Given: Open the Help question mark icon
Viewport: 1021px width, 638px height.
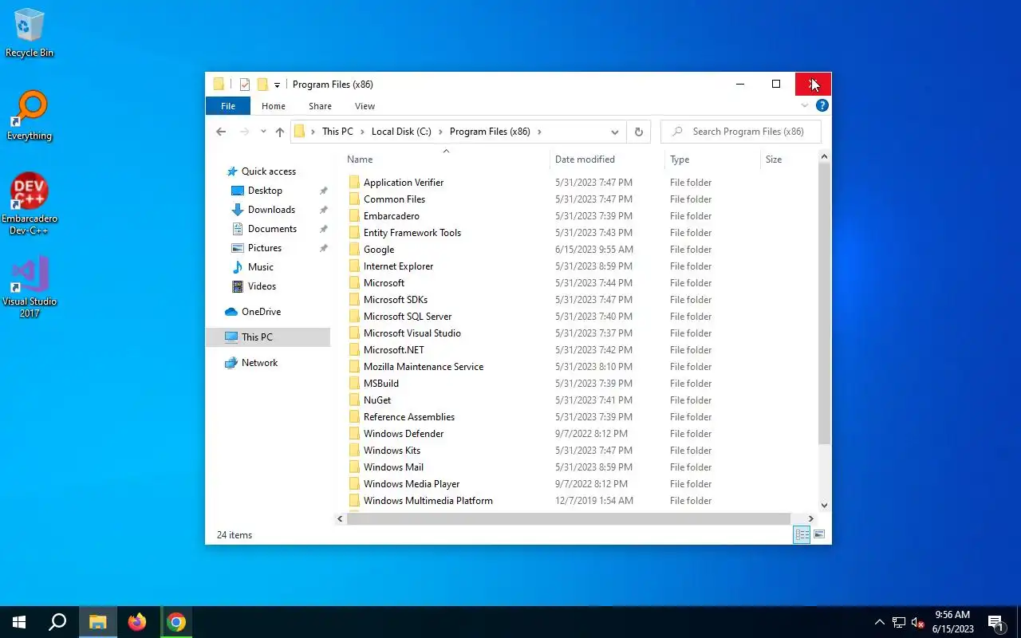Looking at the screenshot, I should click(x=822, y=105).
